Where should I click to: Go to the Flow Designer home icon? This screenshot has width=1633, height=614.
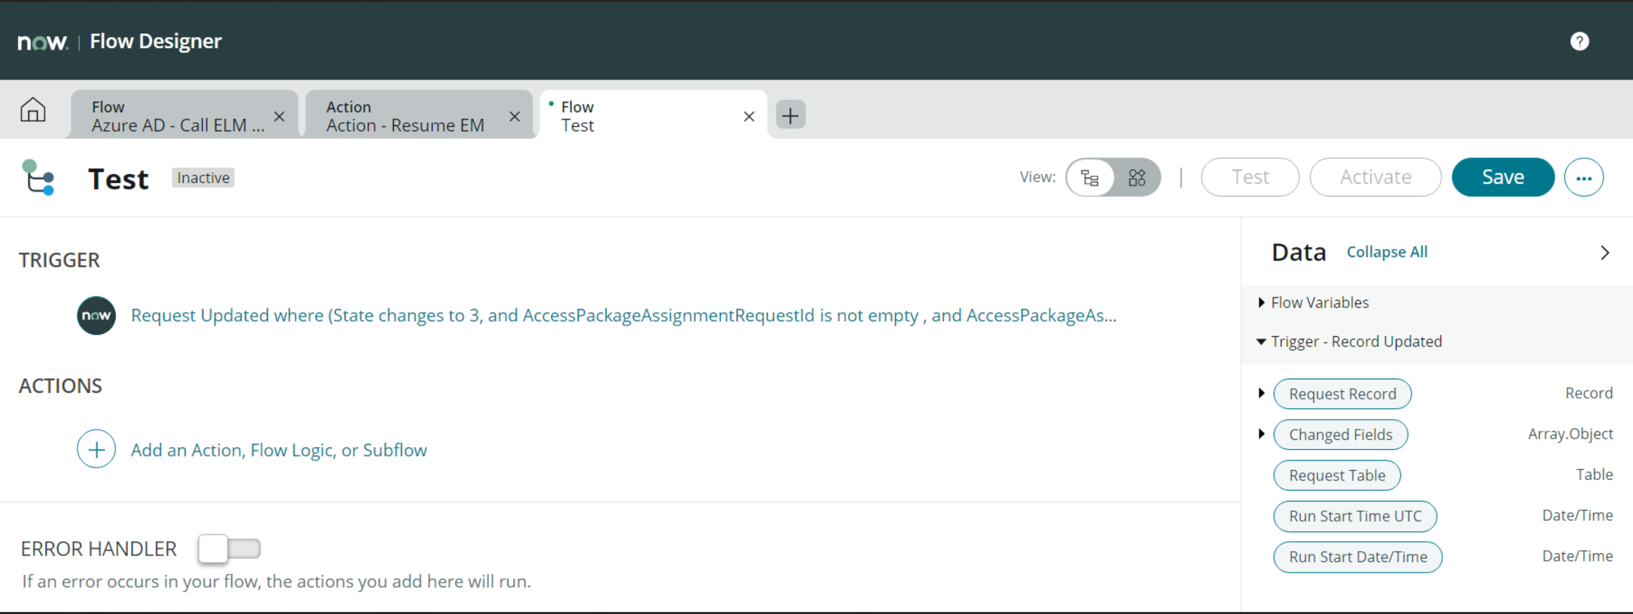(x=33, y=110)
